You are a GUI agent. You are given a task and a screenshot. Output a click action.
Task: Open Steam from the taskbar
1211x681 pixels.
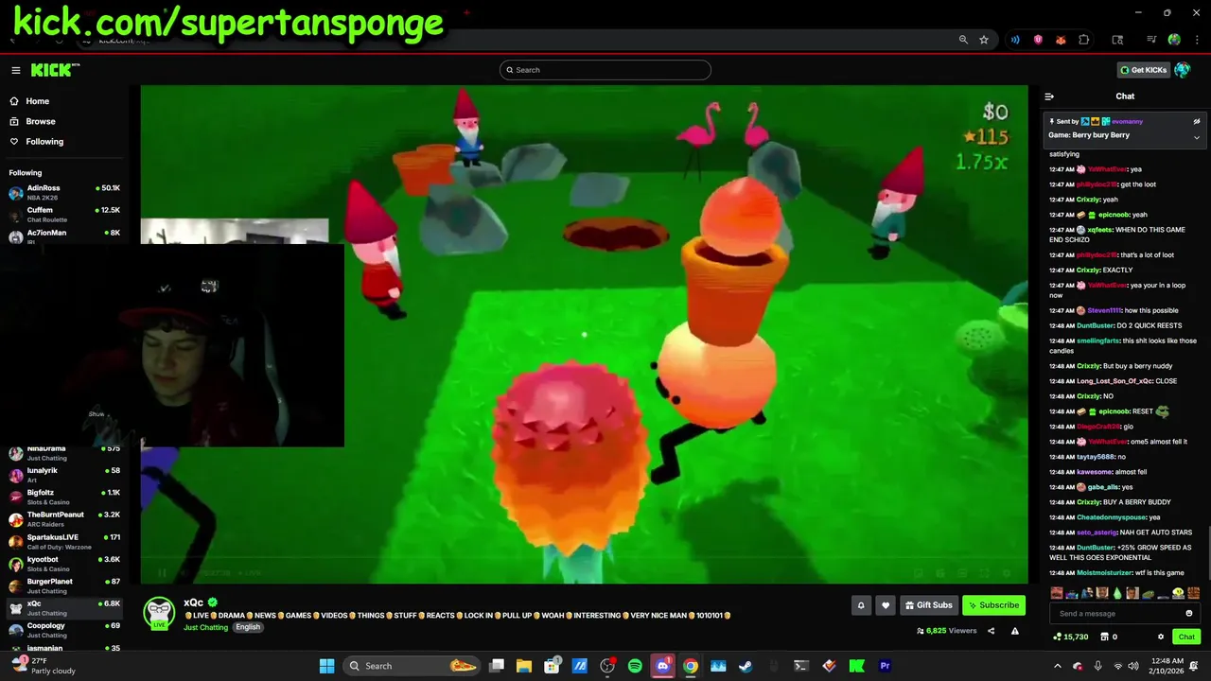click(746, 666)
